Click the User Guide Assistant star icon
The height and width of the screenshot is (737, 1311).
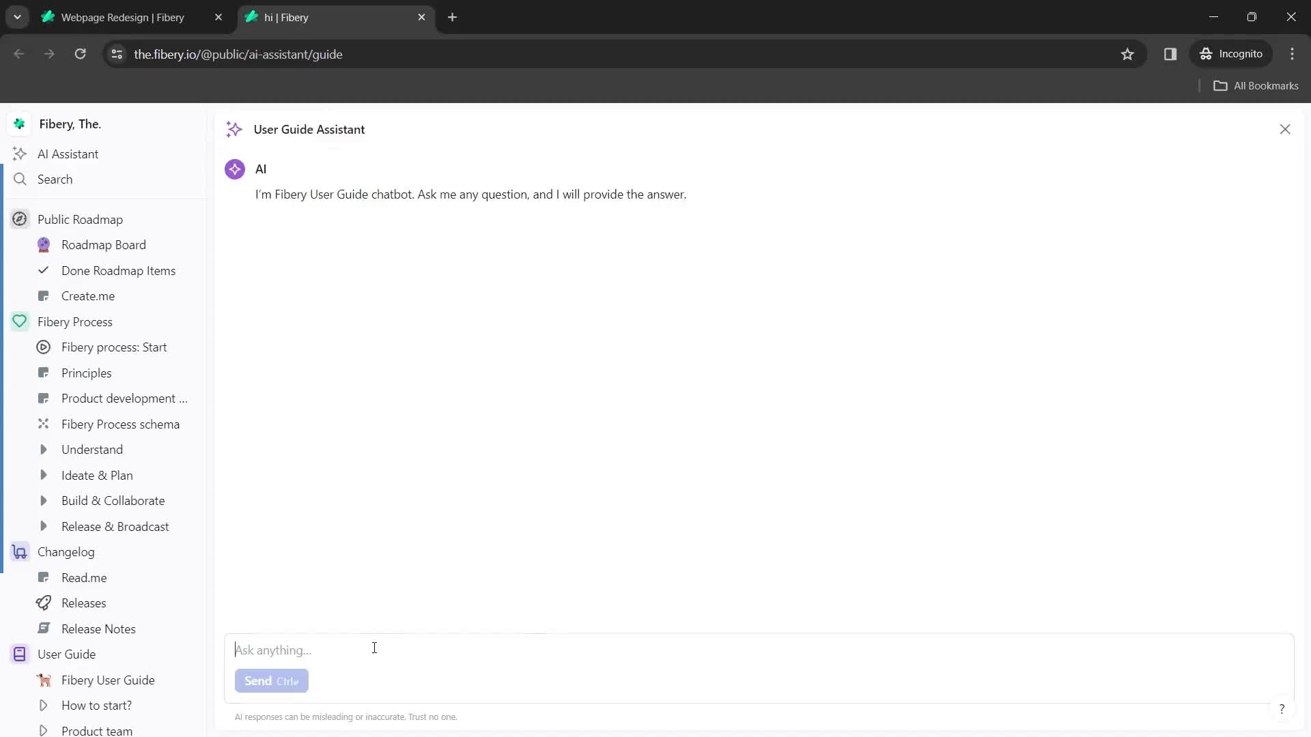coord(234,129)
